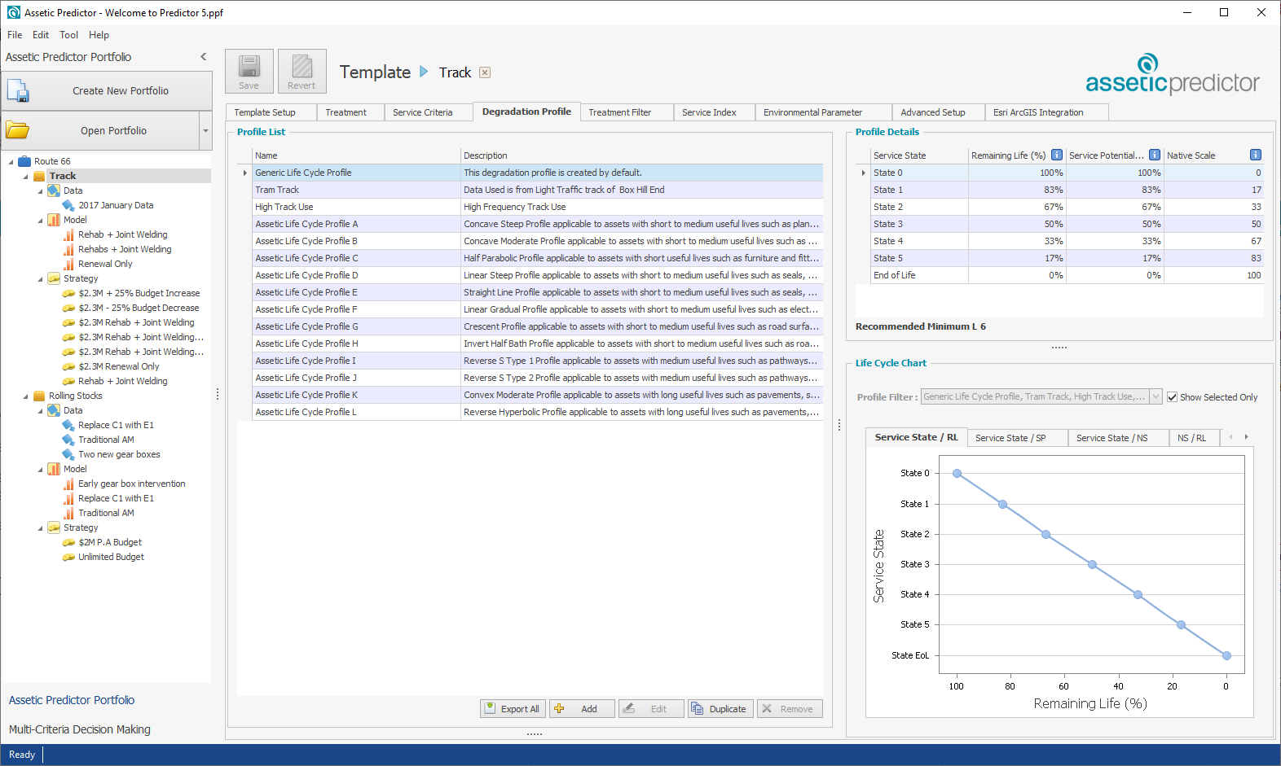The image size is (1281, 766).
Task: Click the Assetic Predictor app icon
Action: point(14,12)
